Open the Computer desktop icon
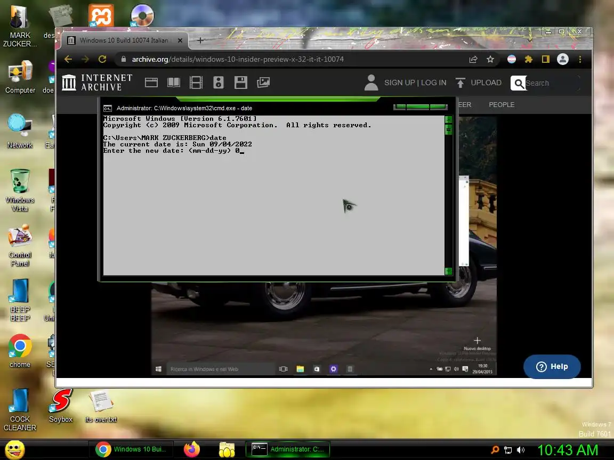The image size is (614, 460). coord(20,77)
